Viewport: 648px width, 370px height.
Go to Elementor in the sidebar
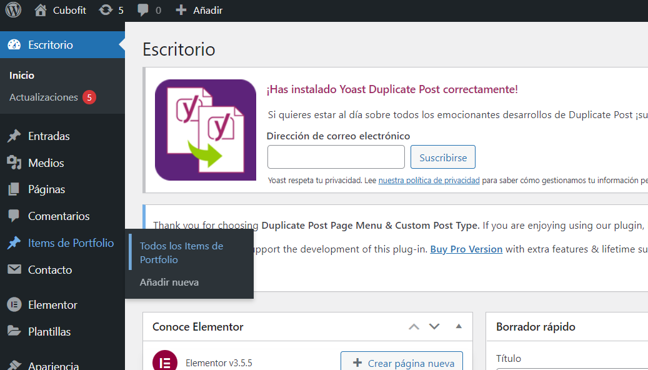tap(52, 305)
